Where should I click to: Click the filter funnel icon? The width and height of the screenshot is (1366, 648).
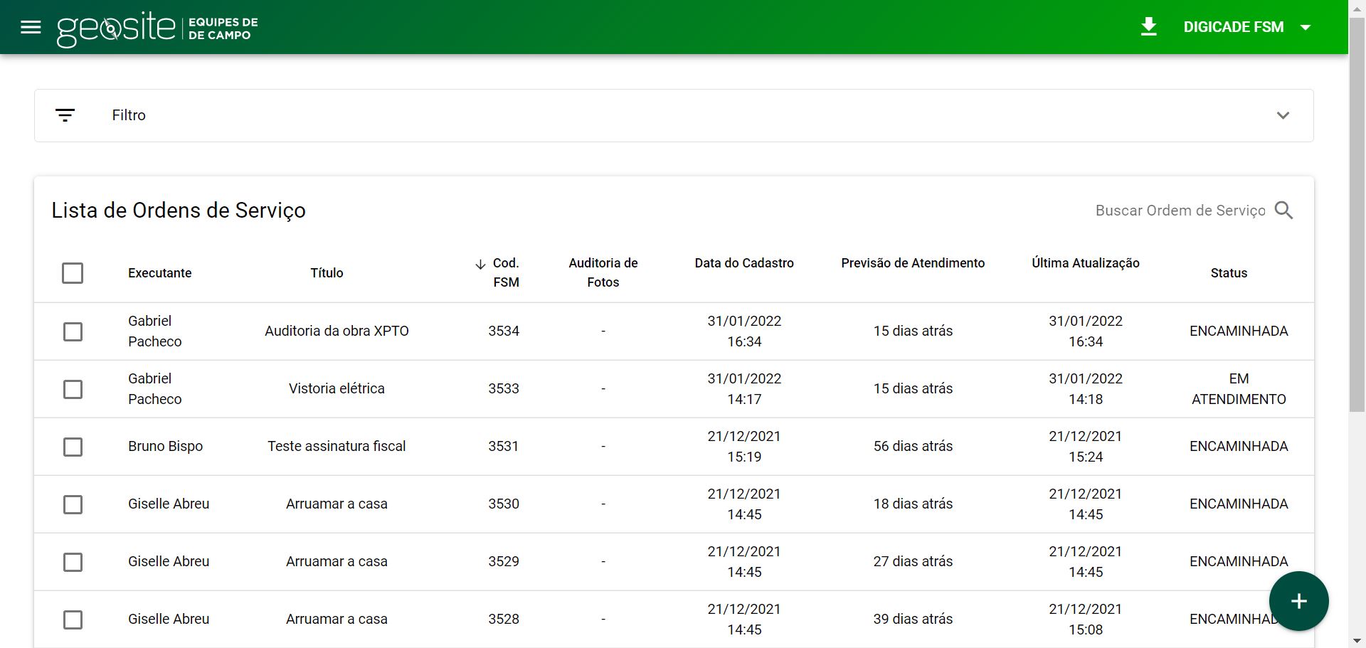[x=66, y=115]
